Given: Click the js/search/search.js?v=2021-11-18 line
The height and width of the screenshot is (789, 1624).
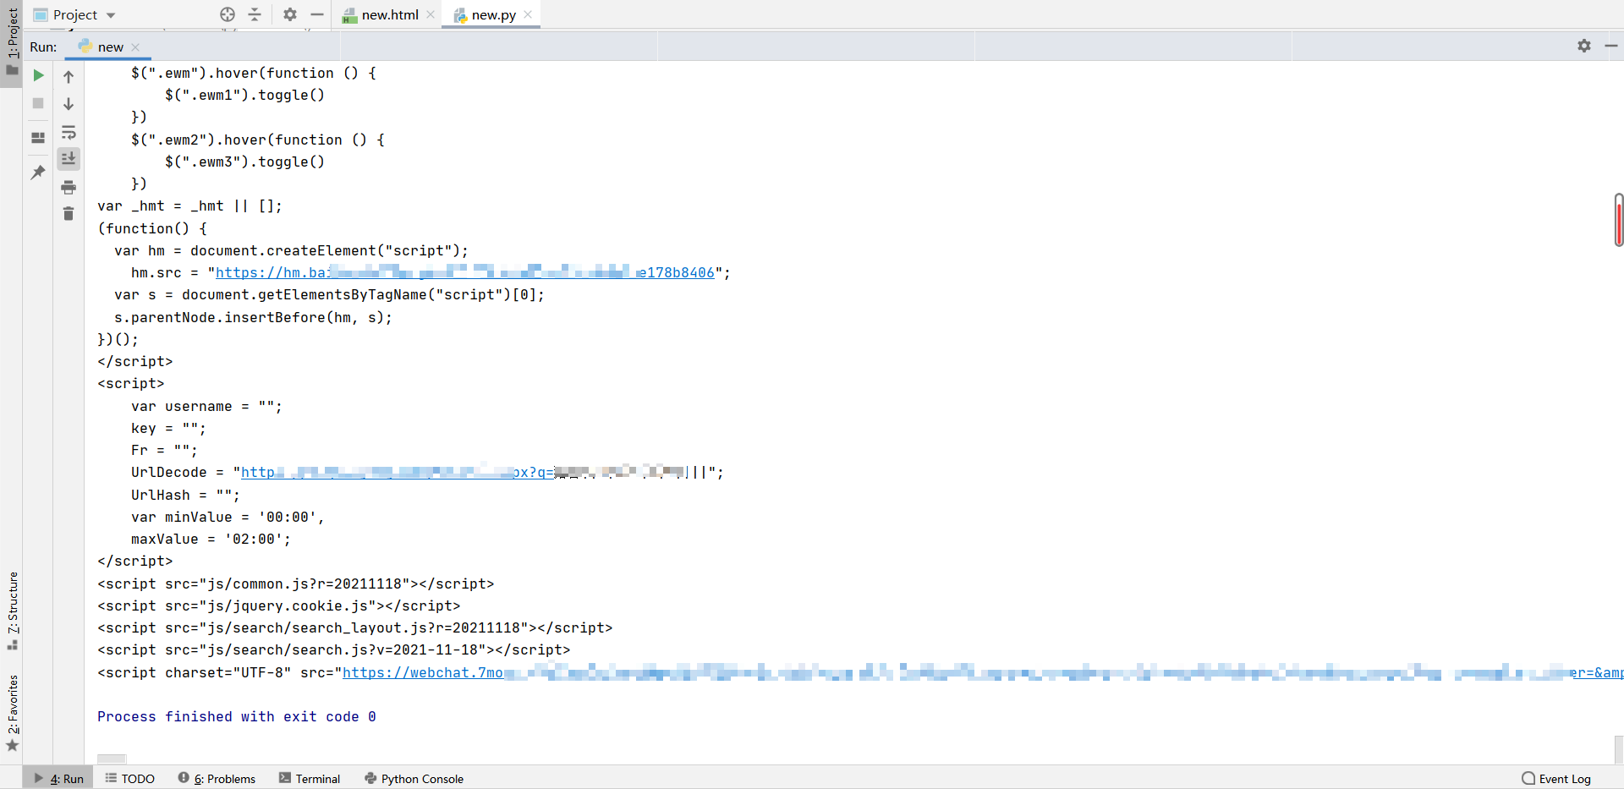Looking at the screenshot, I should tap(334, 649).
